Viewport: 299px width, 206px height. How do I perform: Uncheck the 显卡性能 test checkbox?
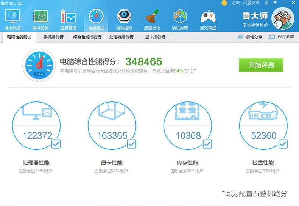coord(132,144)
